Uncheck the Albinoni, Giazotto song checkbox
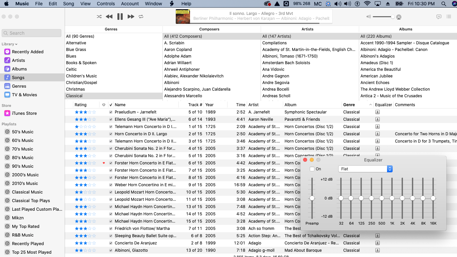This screenshot has width=457, height=257. (111, 250)
